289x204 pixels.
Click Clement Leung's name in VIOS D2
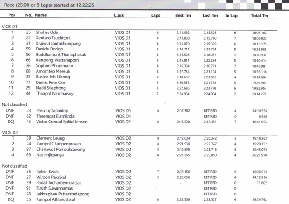click(x=51, y=138)
